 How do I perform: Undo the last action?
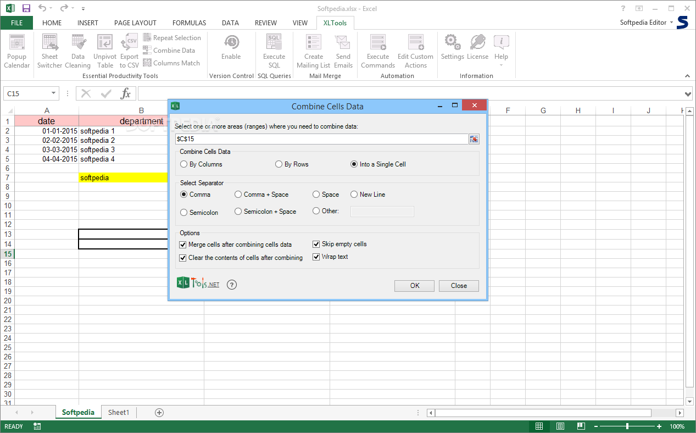coord(42,8)
